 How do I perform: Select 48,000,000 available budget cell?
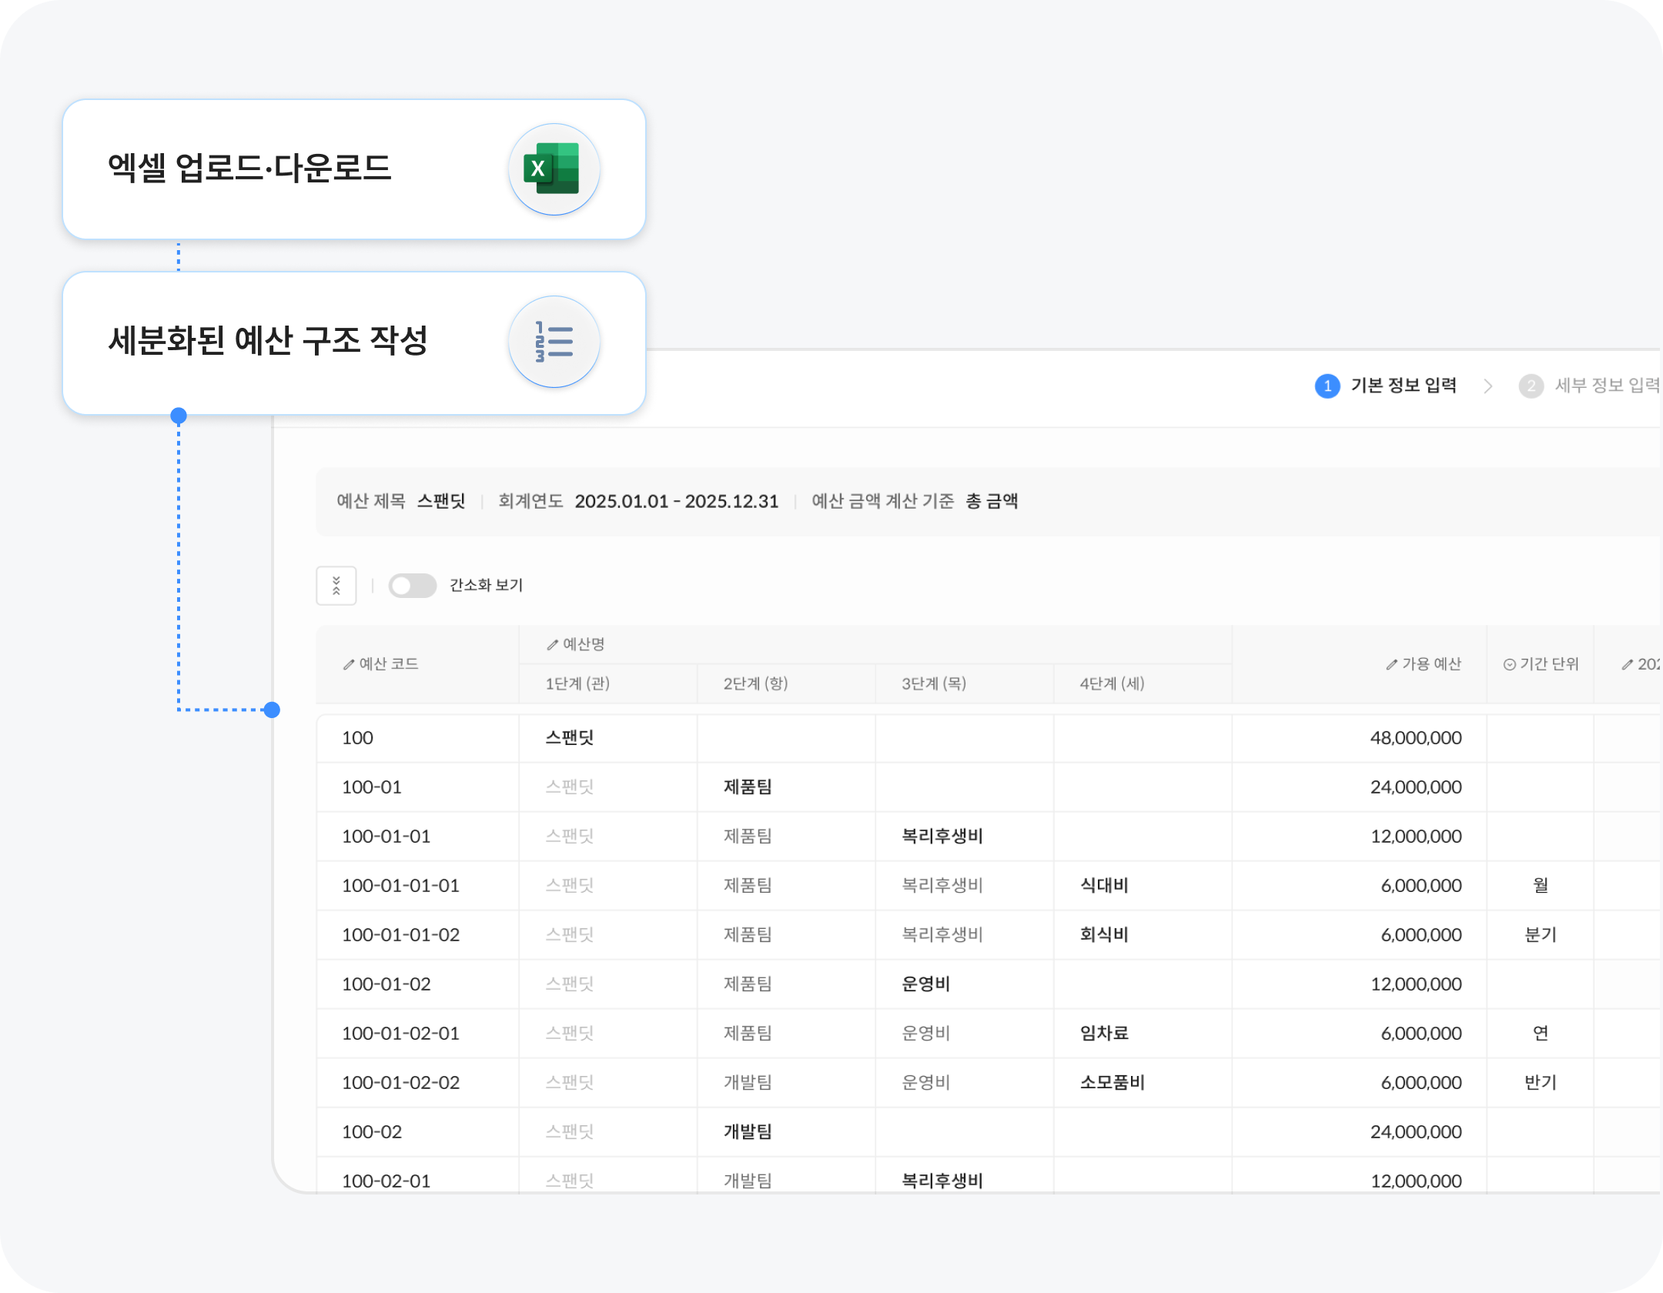(x=1415, y=737)
